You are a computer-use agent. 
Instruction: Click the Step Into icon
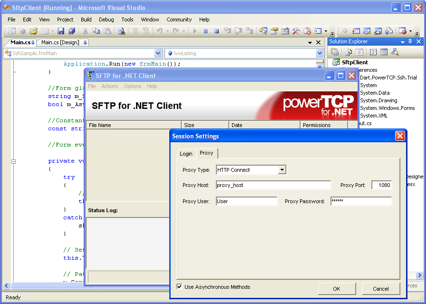click(x=227, y=31)
